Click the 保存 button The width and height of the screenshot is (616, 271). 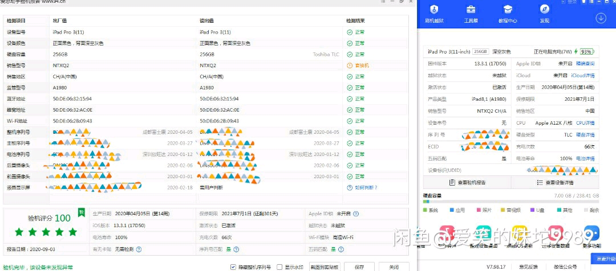pyautogui.click(x=359, y=266)
